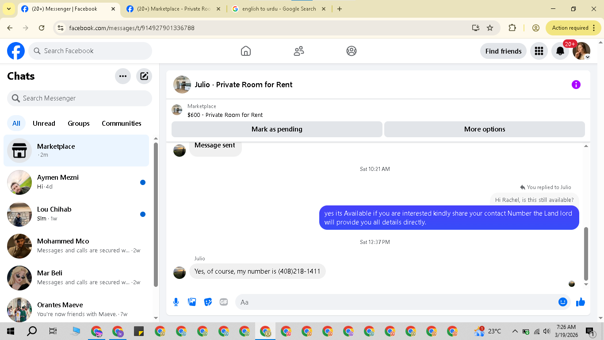Open the Facebook menu grid icon
The height and width of the screenshot is (340, 604).
tap(539, 51)
